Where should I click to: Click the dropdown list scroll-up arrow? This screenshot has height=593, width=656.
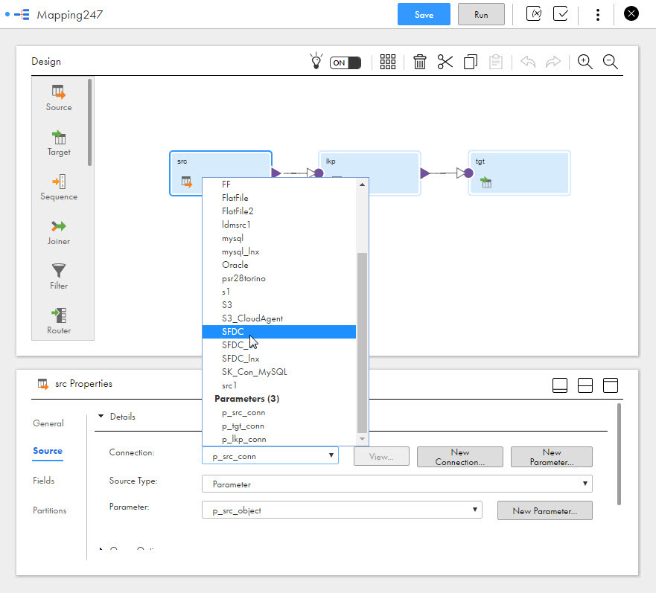coord(363,185)
